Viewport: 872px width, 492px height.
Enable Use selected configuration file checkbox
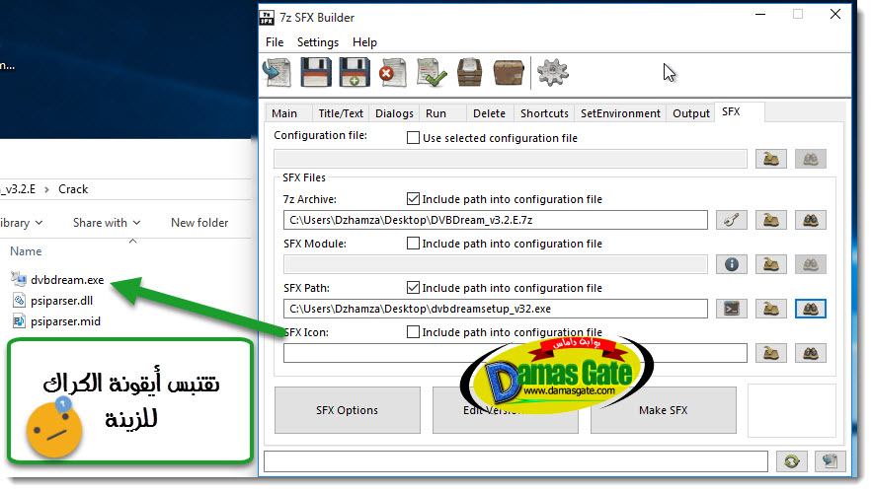(413, 138)
